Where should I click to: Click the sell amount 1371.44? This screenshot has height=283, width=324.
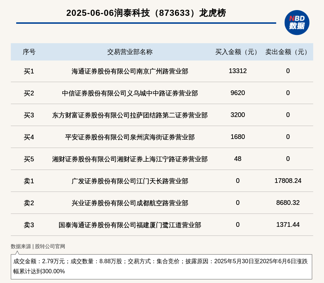point(288,225)
